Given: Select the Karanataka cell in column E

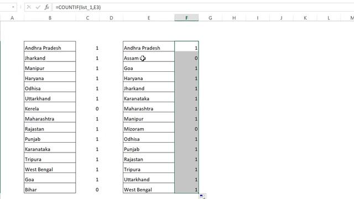Looking at the screenshot, I should tap(149, 97).
